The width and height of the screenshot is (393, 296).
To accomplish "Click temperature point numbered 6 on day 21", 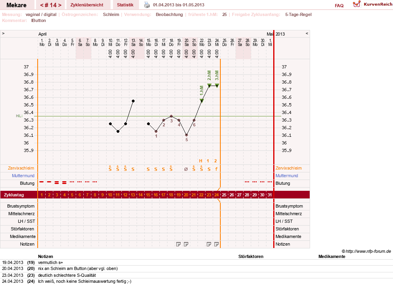I will 194,120.
